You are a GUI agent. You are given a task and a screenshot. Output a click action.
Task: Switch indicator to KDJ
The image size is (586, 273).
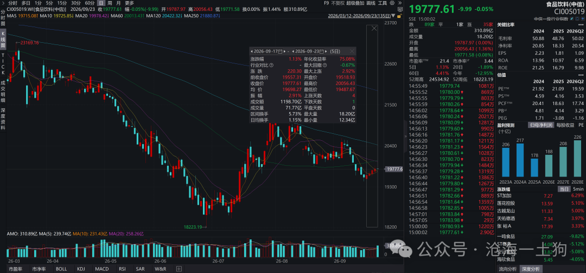coord(81,269)
